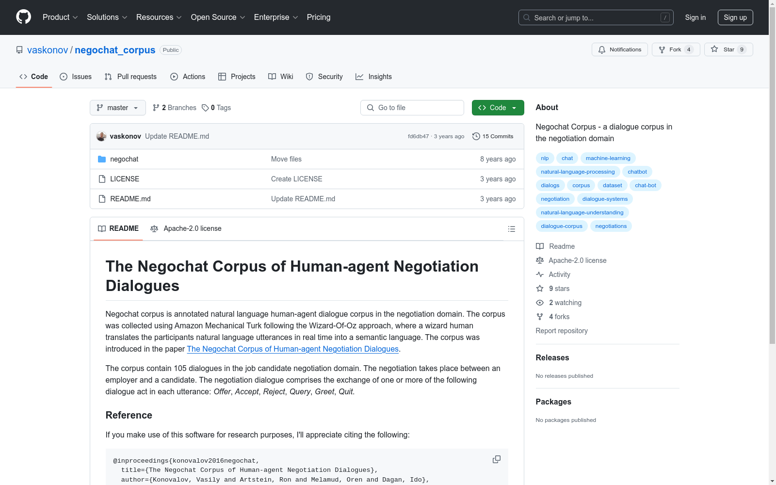776x485 pixels.
Task: Click the Report repository link
Action: coord(562,331)
